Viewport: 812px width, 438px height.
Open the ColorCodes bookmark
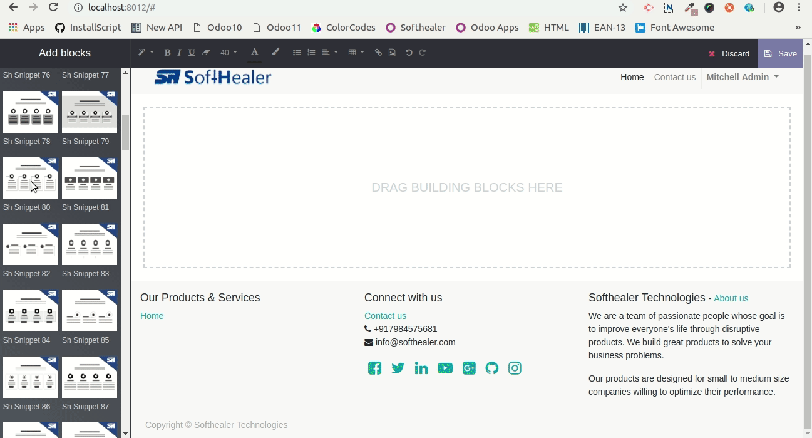coord(343,28)
